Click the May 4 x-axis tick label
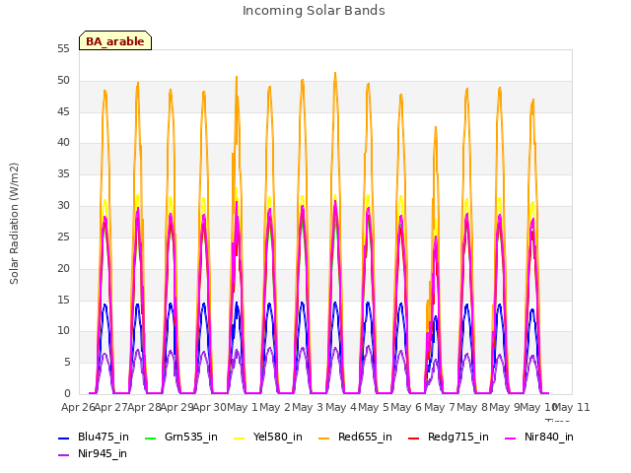 tap(341, 408)
